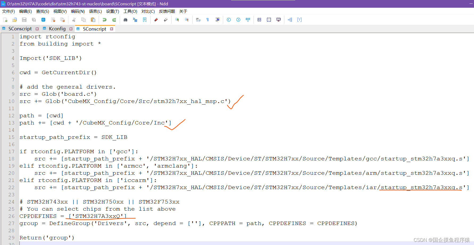Show all characters with the pilcrow icon
Viewport: 474px width, 245px height.
tap(208, 20)
